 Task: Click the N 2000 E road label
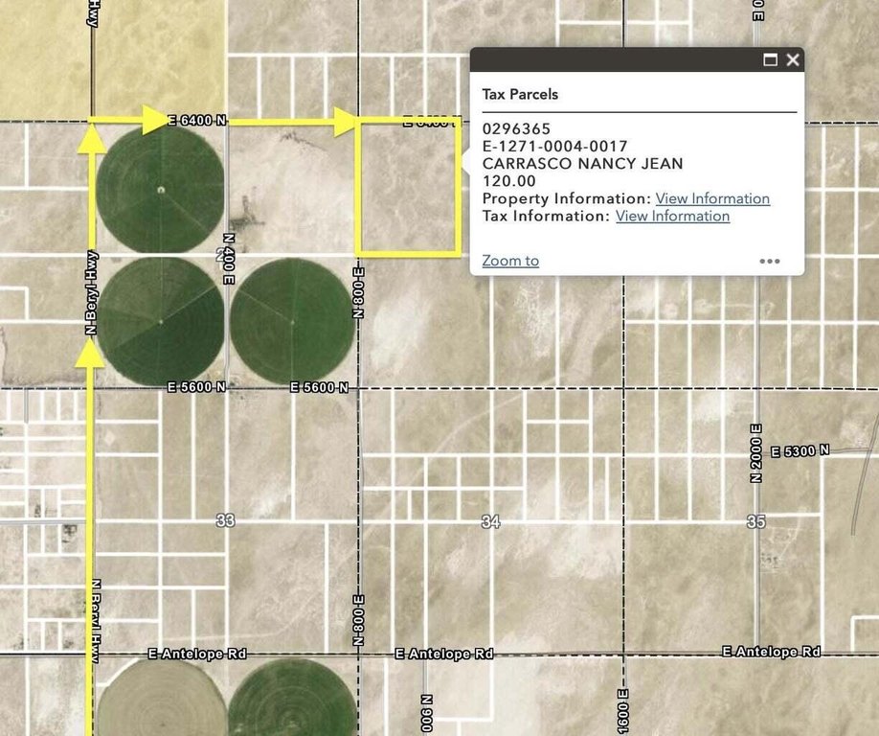[x=755, y=452]
